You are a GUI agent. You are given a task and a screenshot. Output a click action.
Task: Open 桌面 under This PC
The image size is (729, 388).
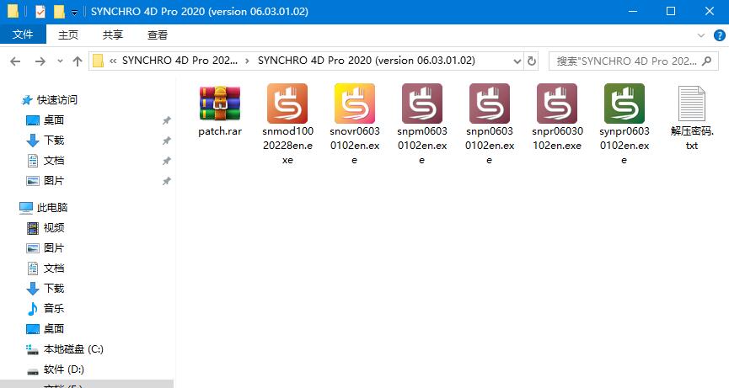[53, 328]
